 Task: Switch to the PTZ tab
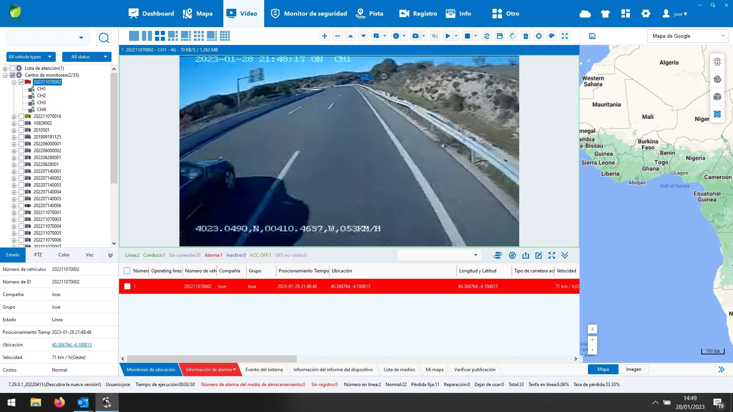point(38,255)
